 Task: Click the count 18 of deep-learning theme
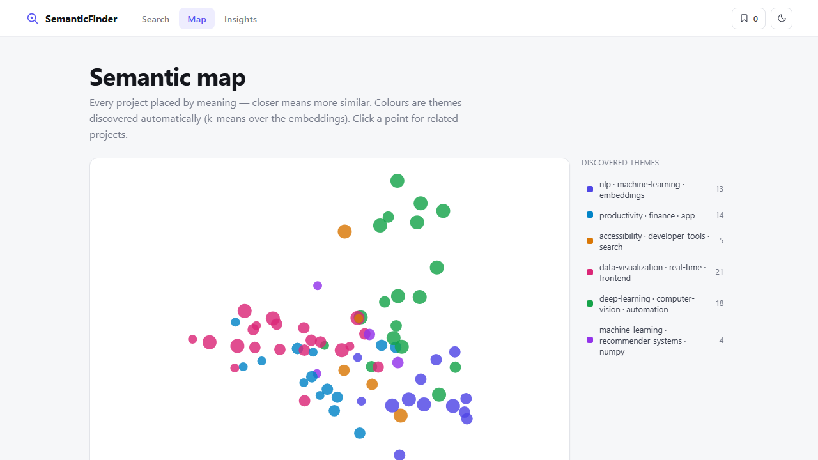[x=719, y=303]
